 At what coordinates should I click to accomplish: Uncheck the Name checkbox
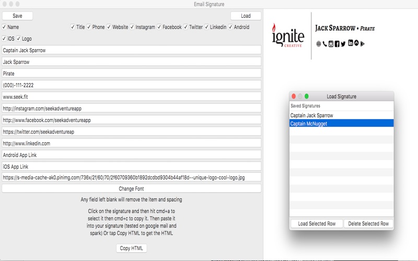click(x=5, y=27)
